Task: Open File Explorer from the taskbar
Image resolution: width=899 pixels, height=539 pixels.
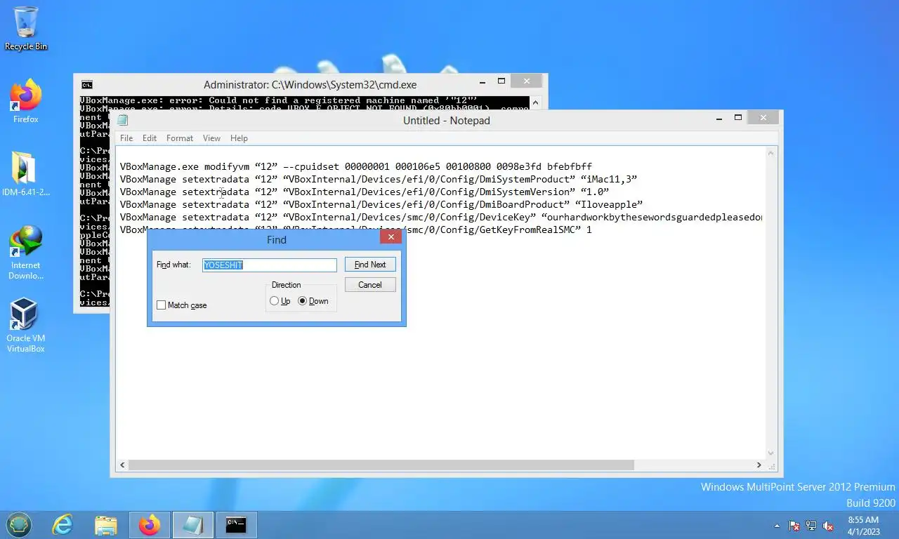Action: point(106,524)
